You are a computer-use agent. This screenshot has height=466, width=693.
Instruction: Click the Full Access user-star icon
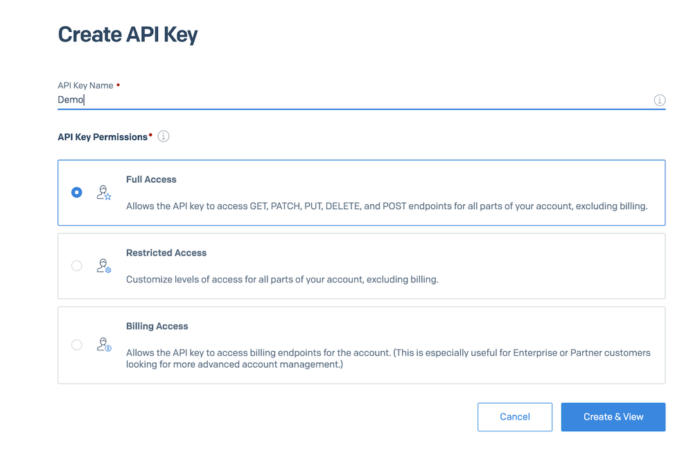(x=103, y=192)
